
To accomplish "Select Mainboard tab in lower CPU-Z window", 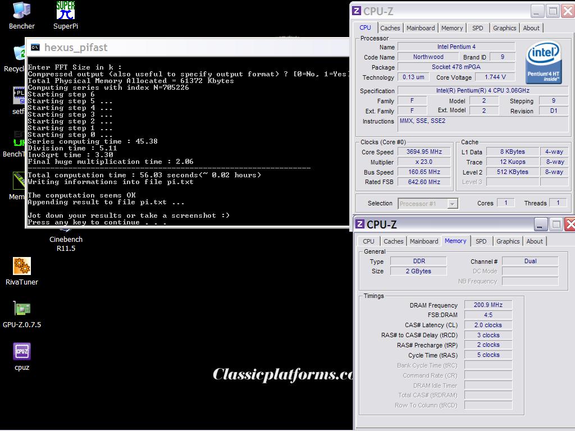I will pyautogui.click(x=424, y=241).
